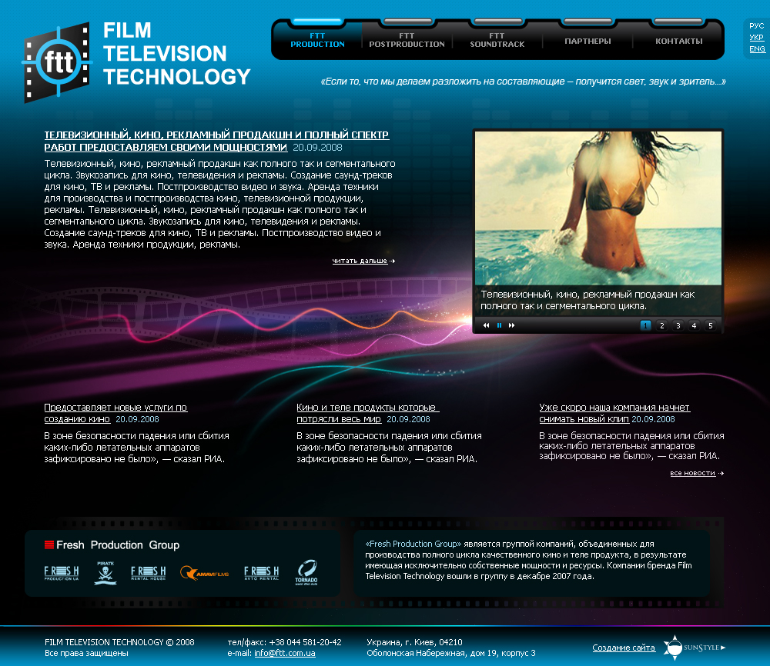Viewport: 770px width, 666px height.
Task: Jump to slide 3 of the slideshow
Action: (678, 325)
